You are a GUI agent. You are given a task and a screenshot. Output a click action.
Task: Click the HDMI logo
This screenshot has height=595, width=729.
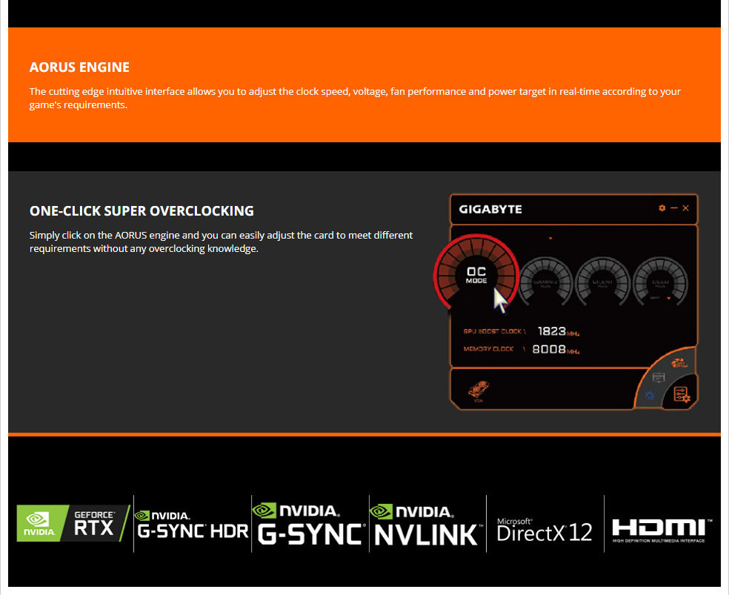662,530
